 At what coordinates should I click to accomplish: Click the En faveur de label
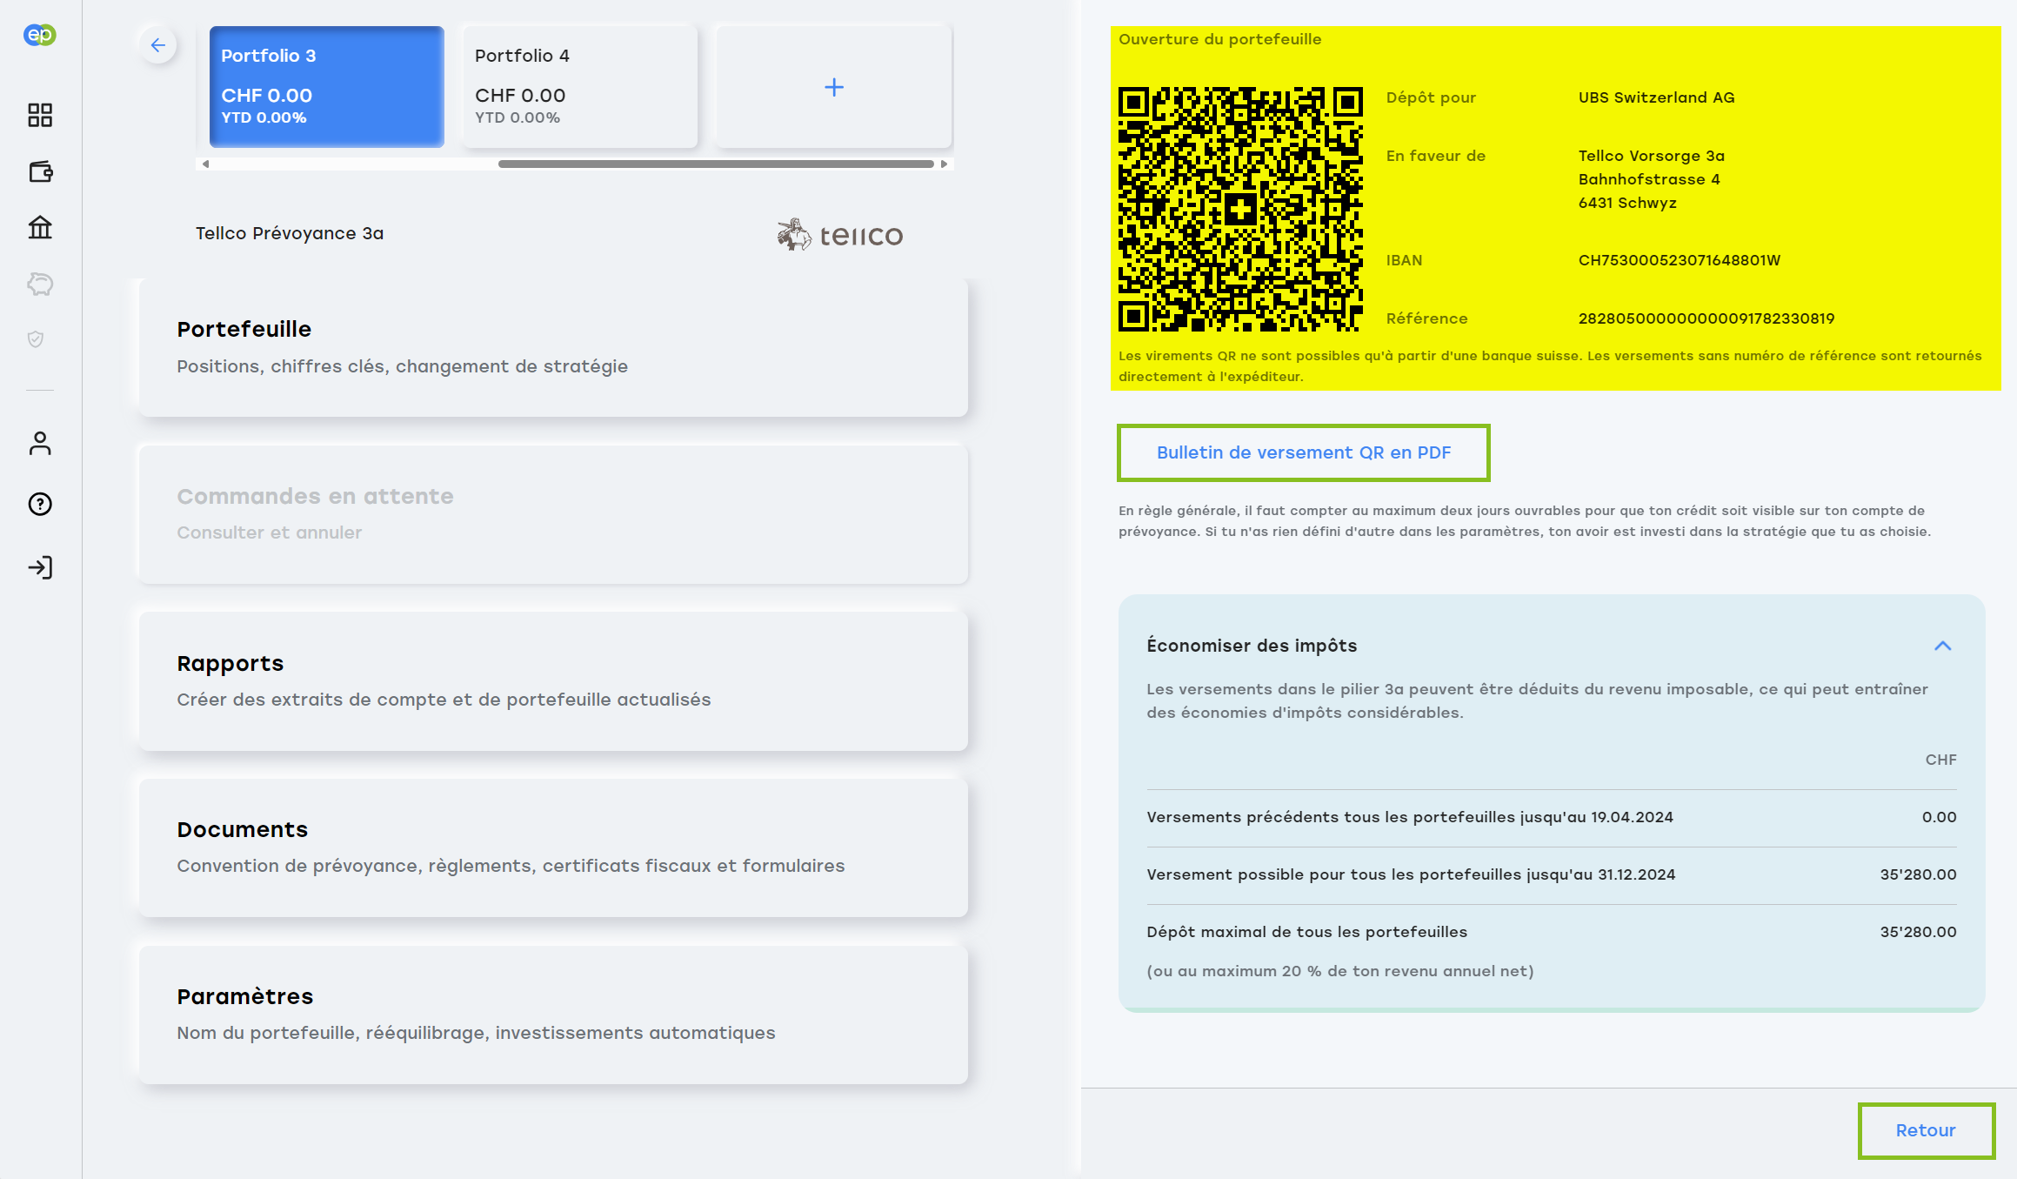(x=1435, y=156)
